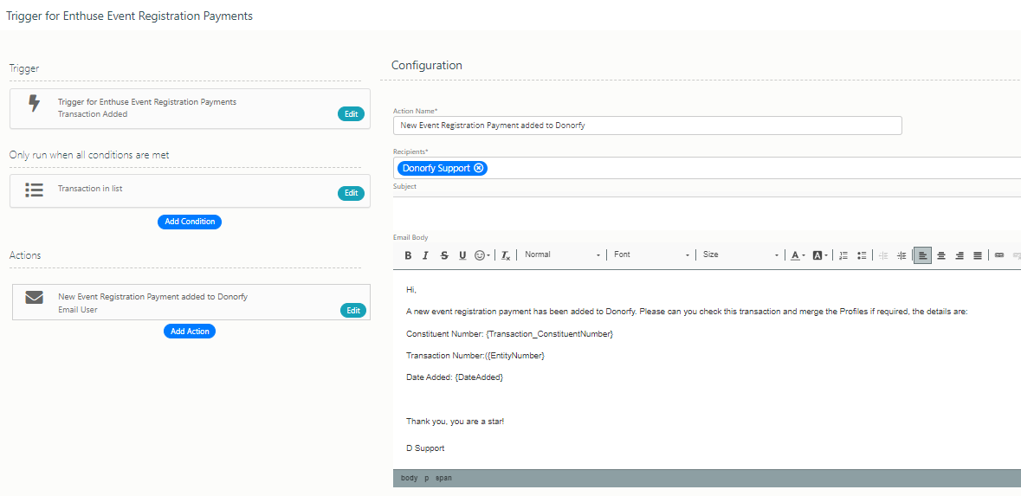Image resolution: width=1021 pixels, height=496 pixels.
Task: Decrease indent in email body
Action: tap(883, 255)
